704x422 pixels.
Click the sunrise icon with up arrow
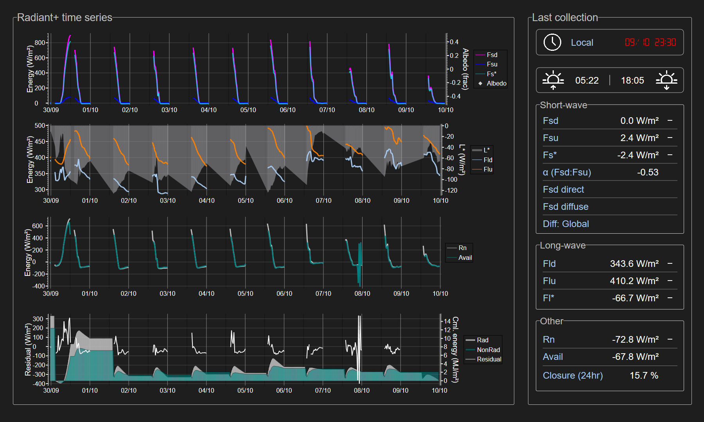[553, 80]
